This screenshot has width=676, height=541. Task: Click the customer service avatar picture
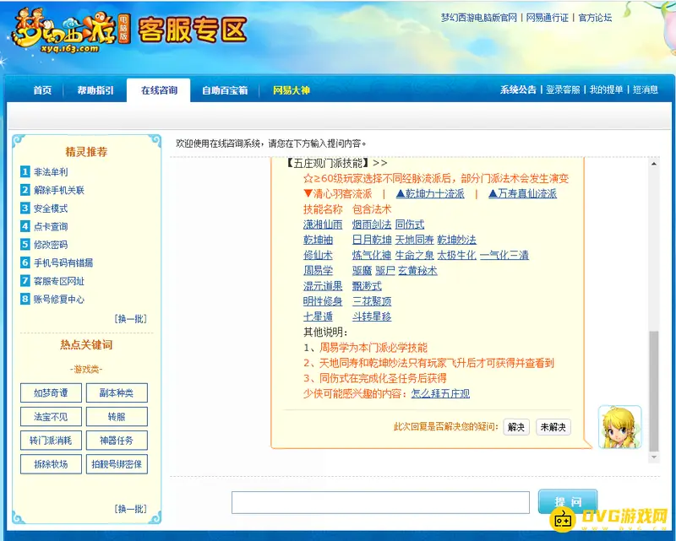(620, 427)
